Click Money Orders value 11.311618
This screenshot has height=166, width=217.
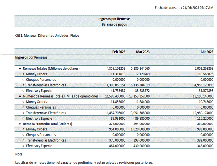click(x=118, y=74)
